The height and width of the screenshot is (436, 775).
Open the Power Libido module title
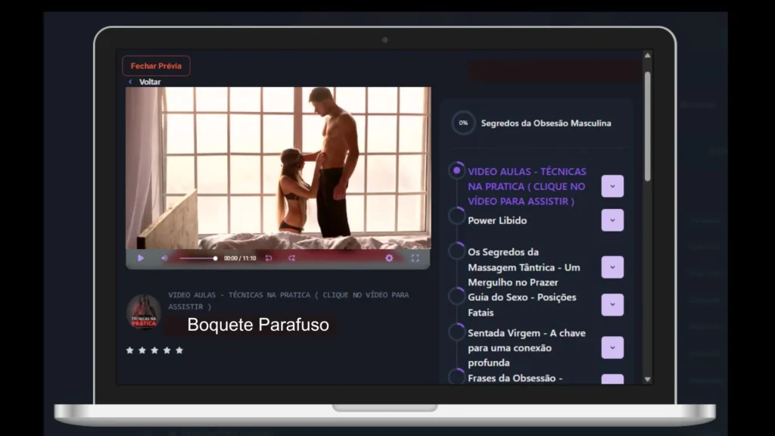497,220
